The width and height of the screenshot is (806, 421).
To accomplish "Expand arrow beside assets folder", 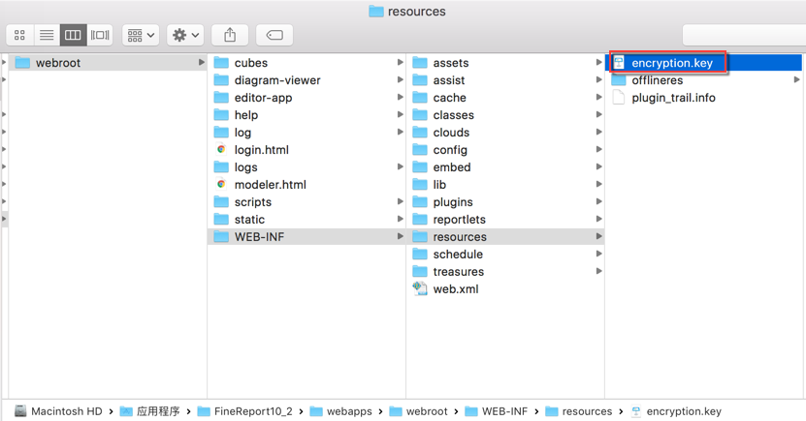I will 598,63.
